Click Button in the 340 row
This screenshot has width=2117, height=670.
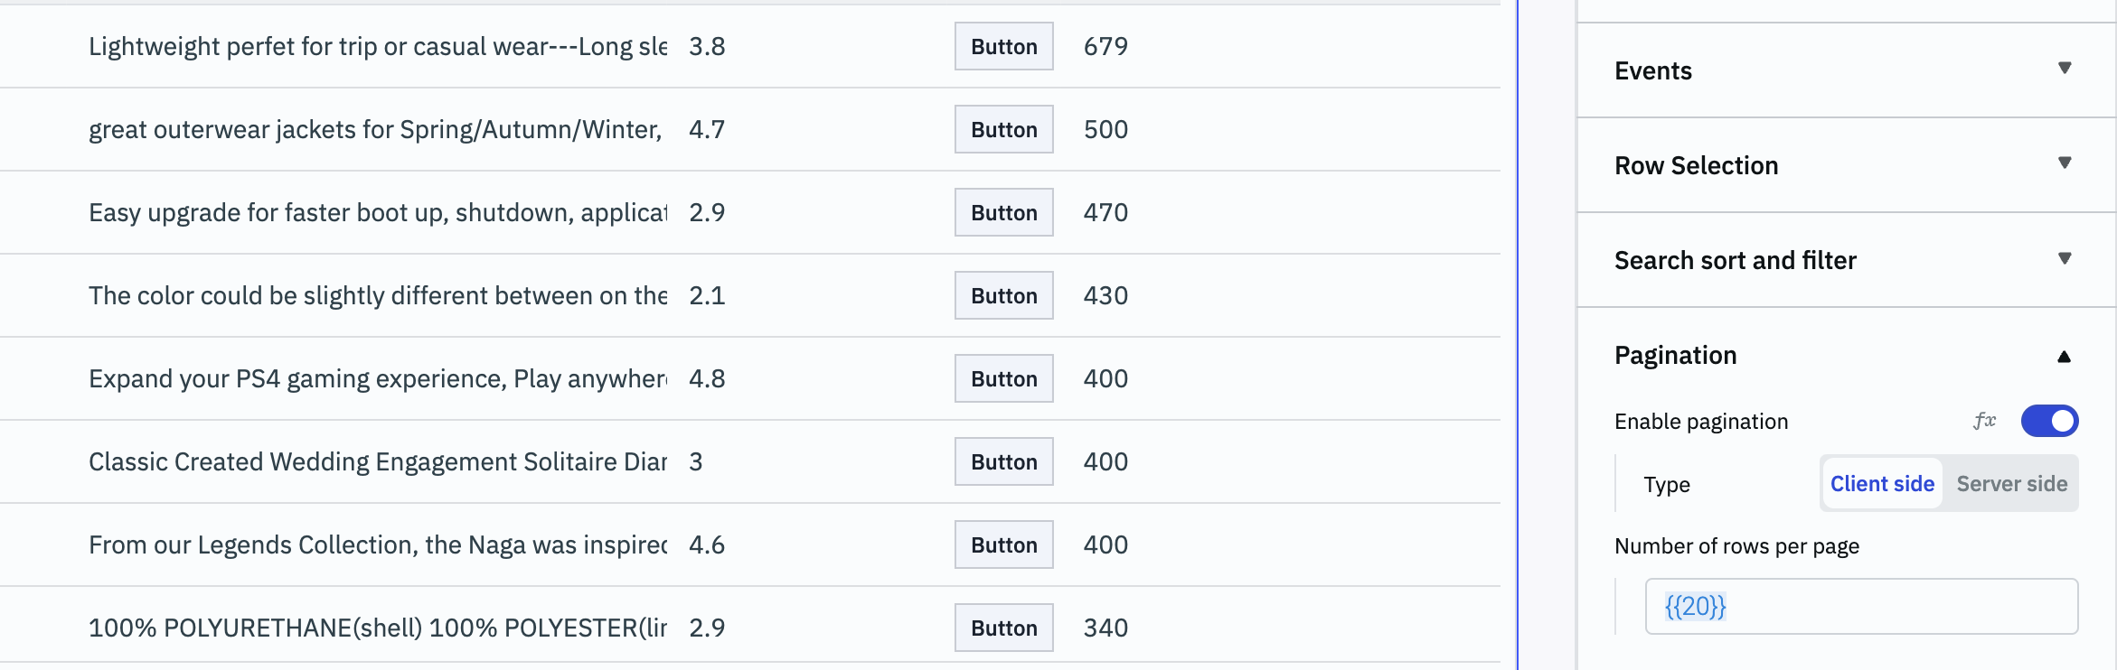click(x=1003, y=628)
